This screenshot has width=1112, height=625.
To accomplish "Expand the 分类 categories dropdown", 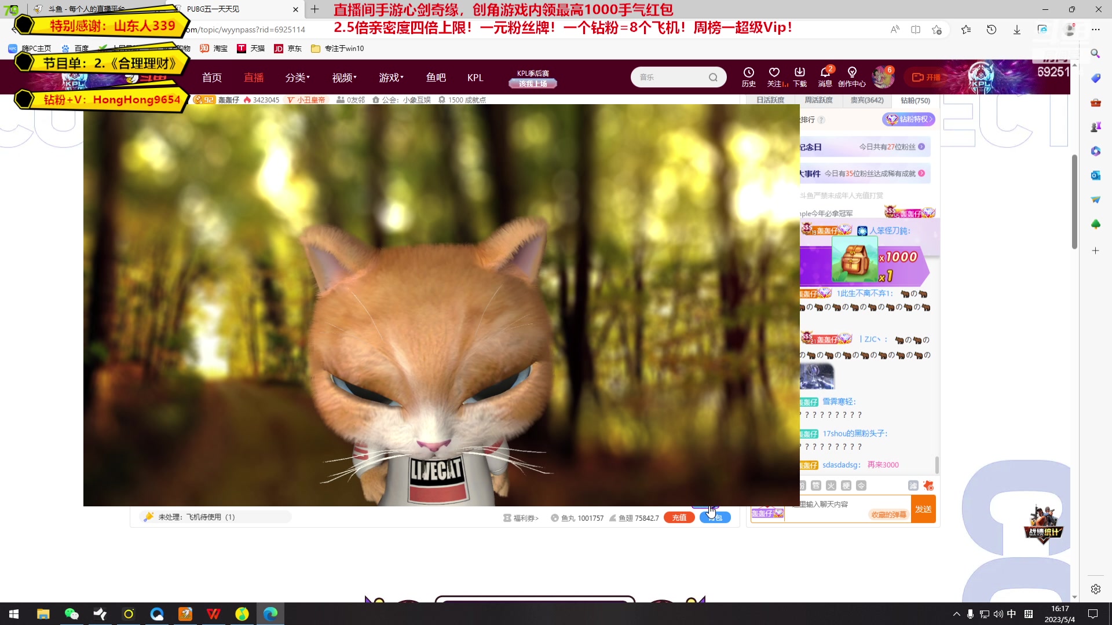I will 297,78.
